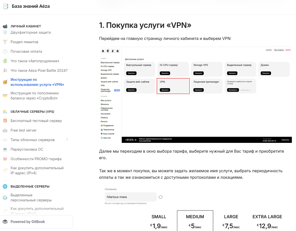Open the Переустановка ОС page

pyautogui.click(x=27, y=149)
